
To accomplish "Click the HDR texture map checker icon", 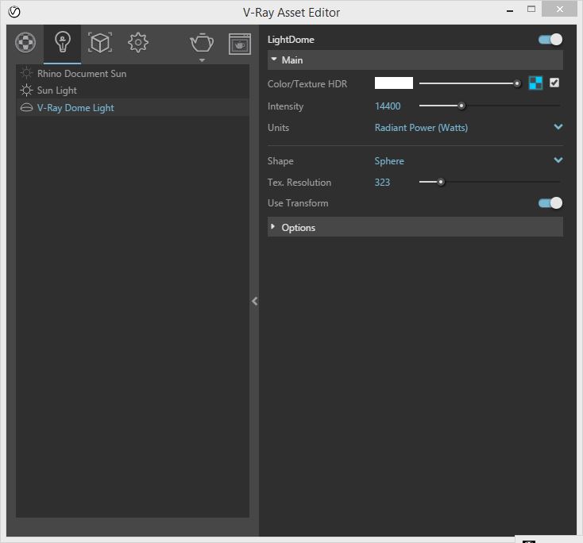I will (x=535, y=83).
